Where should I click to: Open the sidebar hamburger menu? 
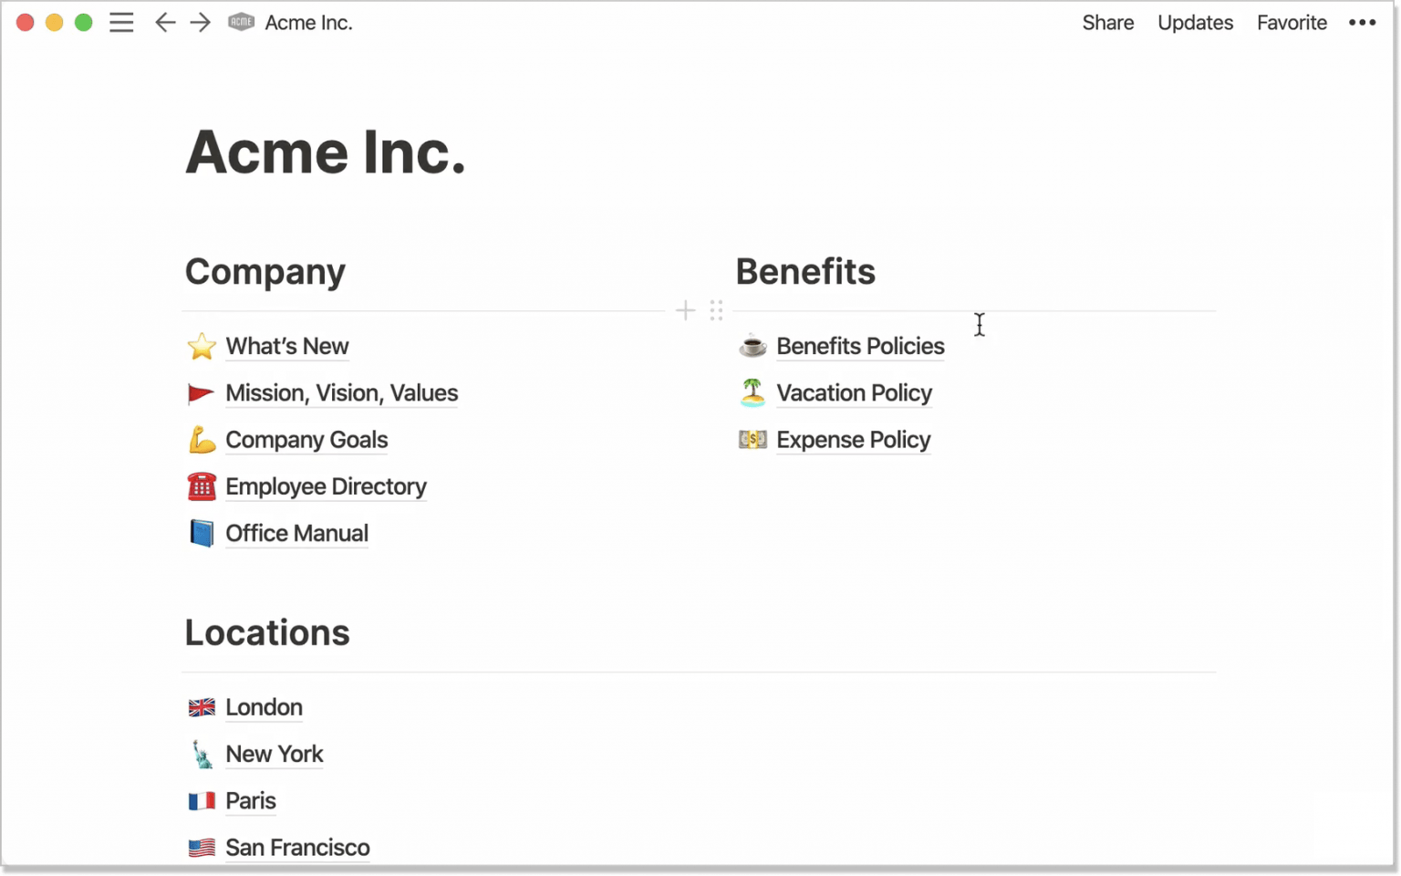(x=121, y=23)
